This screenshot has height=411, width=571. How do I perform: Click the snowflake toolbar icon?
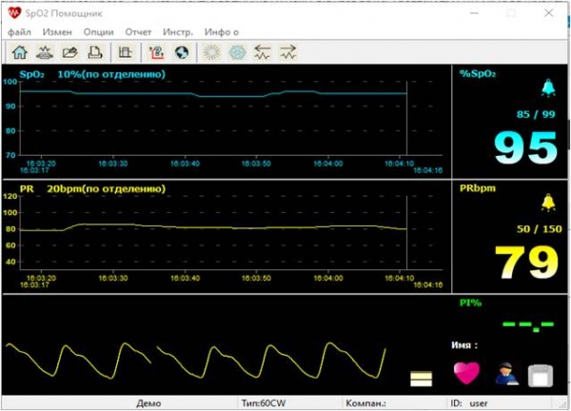pyautogui.click(x=237, y=52)
